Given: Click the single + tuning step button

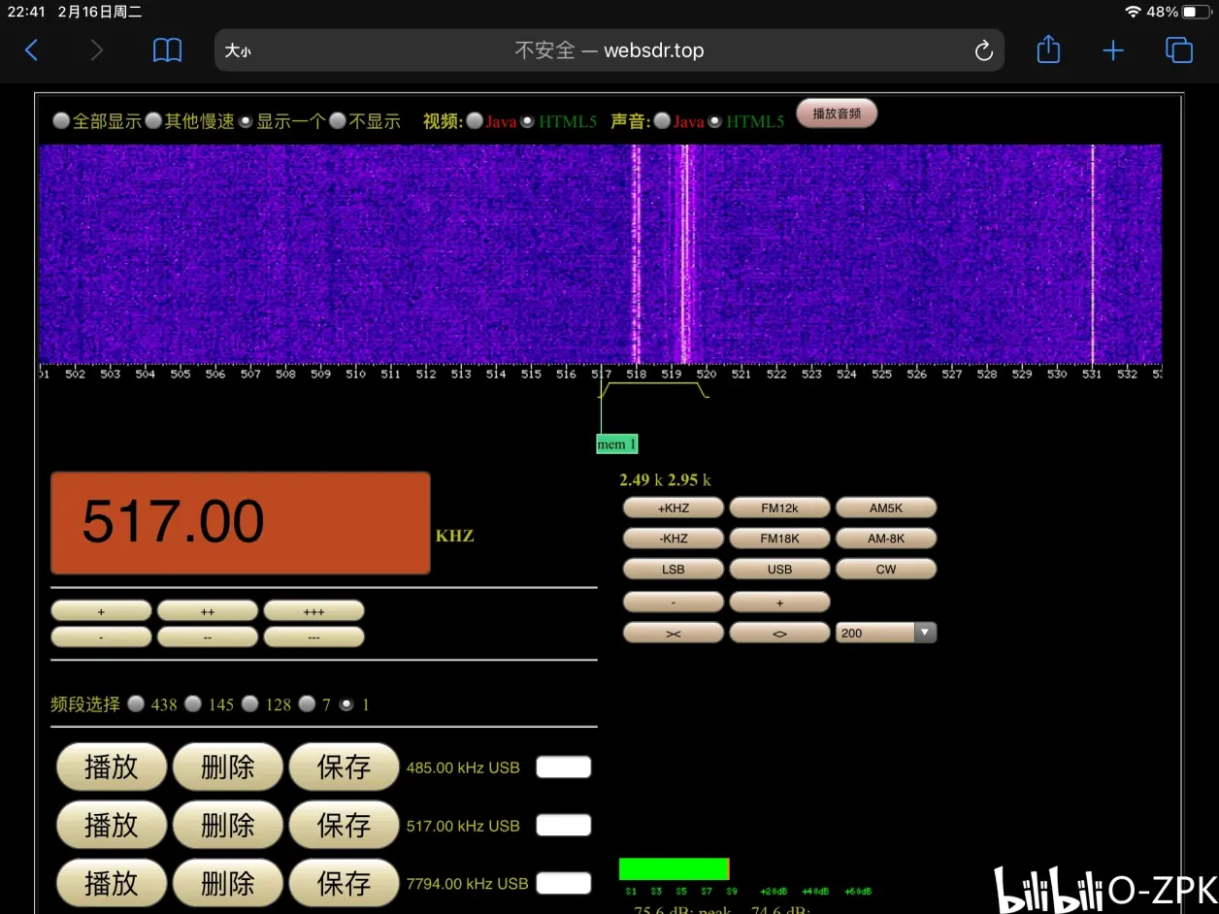Looking at the screenshot, I should point(101,611).
